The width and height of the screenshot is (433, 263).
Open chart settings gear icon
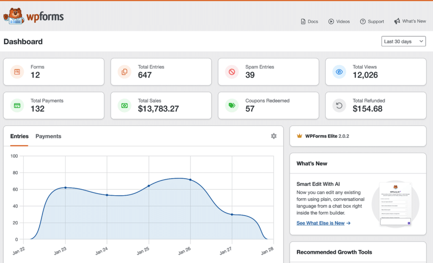point(274,136)
